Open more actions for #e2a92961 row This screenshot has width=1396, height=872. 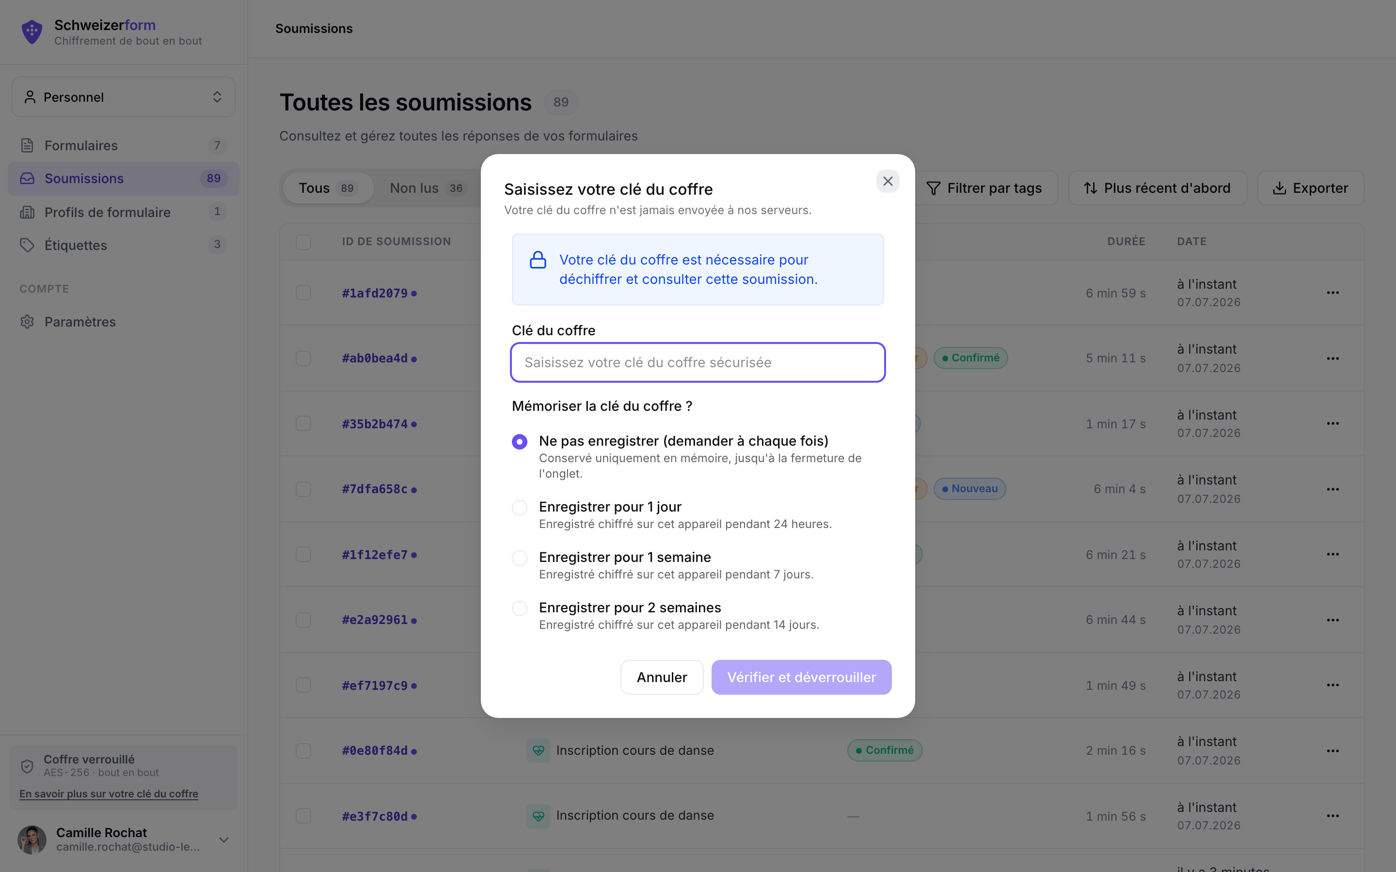coord(1333,620)
